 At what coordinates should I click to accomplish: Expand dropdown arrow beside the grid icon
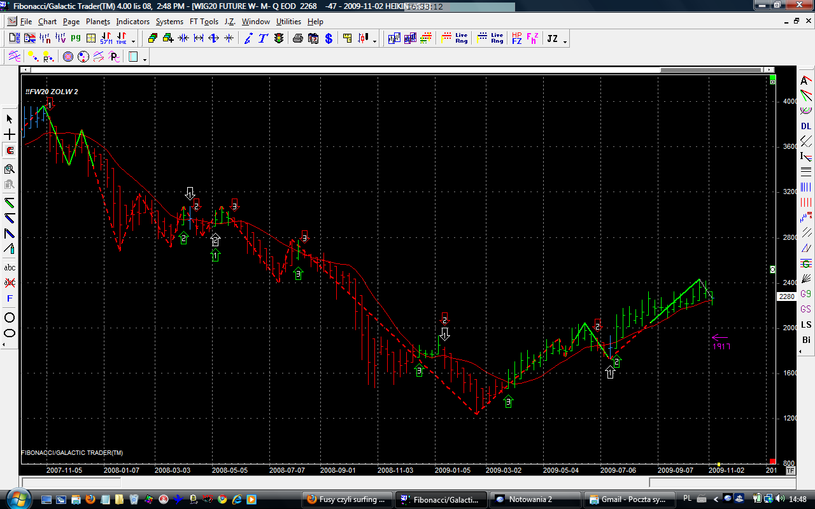(x=145, y=59)
